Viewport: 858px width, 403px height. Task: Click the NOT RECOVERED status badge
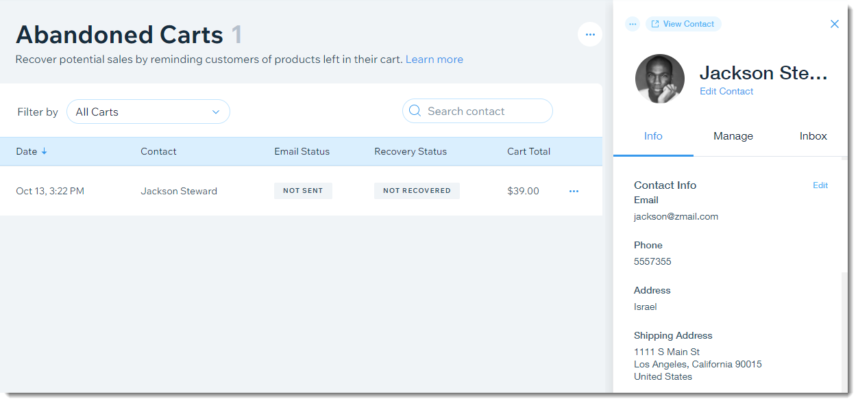click(x=417, y=191)
